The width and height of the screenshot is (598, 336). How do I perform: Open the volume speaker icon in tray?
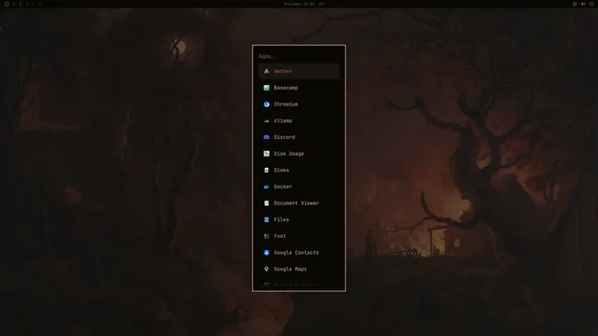(x=583, y=4)
